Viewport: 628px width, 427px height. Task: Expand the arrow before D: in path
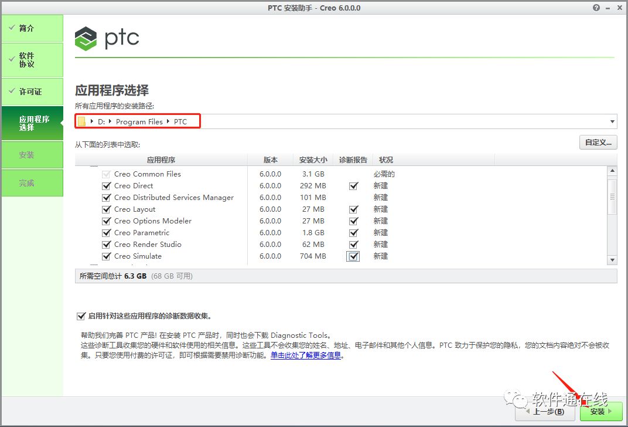(x=92, y=121)
